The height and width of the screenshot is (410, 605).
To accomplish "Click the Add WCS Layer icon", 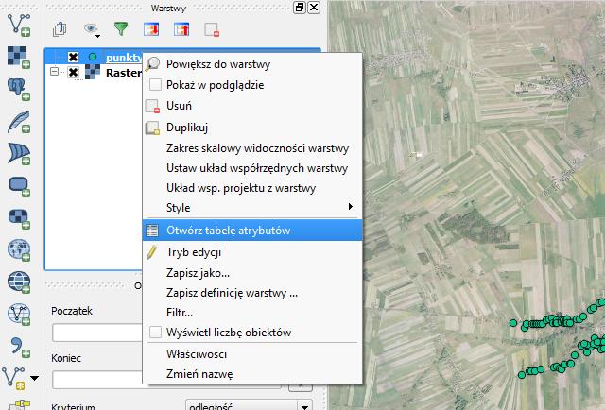I will [19, 282].
